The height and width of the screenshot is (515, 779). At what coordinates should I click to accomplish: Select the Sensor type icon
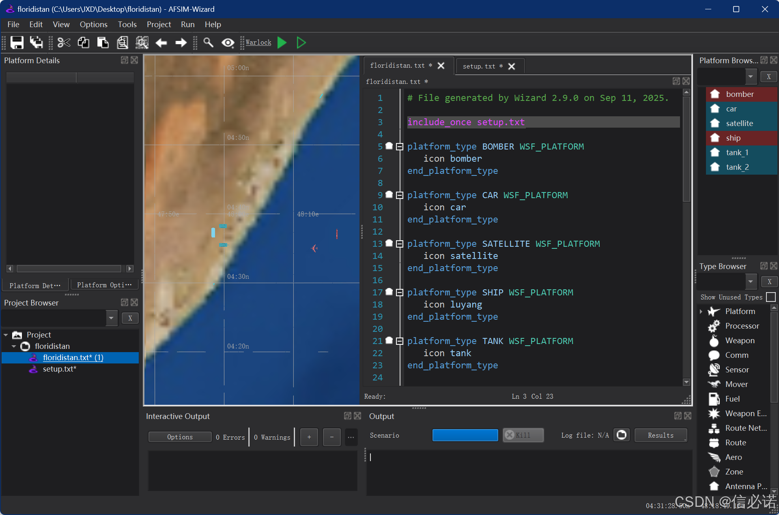(714, 370)
